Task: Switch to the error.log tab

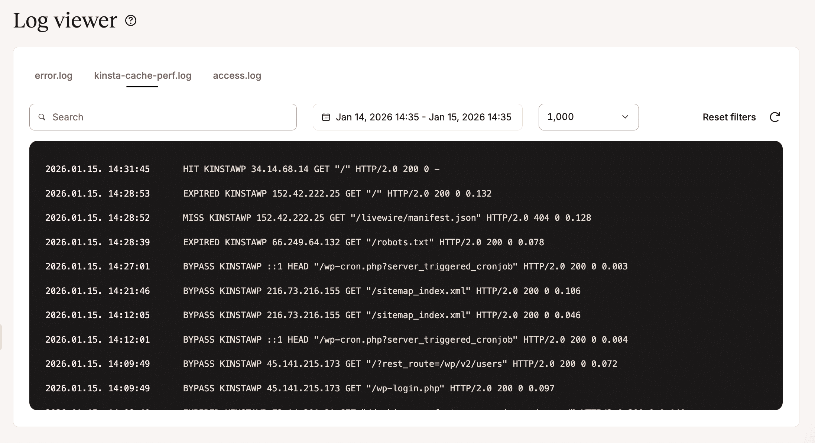Action: [53, 75]
